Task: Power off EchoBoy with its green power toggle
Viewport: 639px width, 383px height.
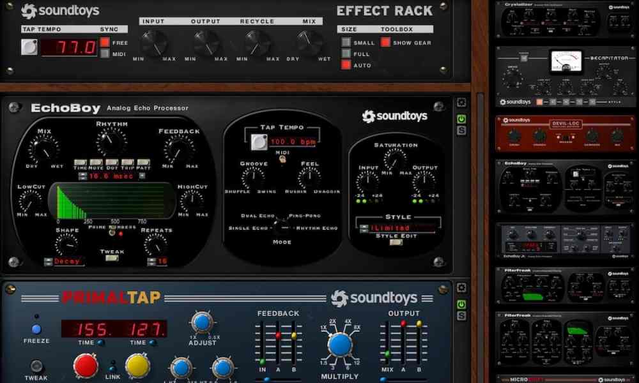Action: point(461,117)
